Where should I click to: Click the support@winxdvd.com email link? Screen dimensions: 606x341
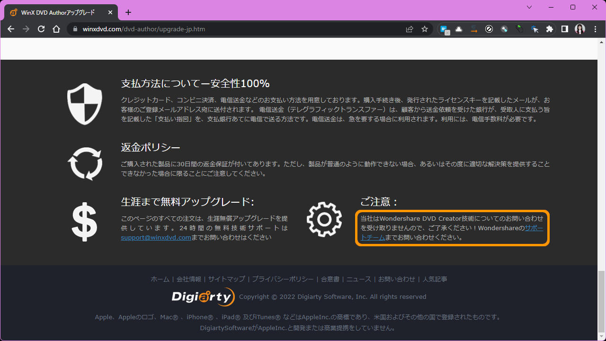pyautogui.click(x=156, y=237)
